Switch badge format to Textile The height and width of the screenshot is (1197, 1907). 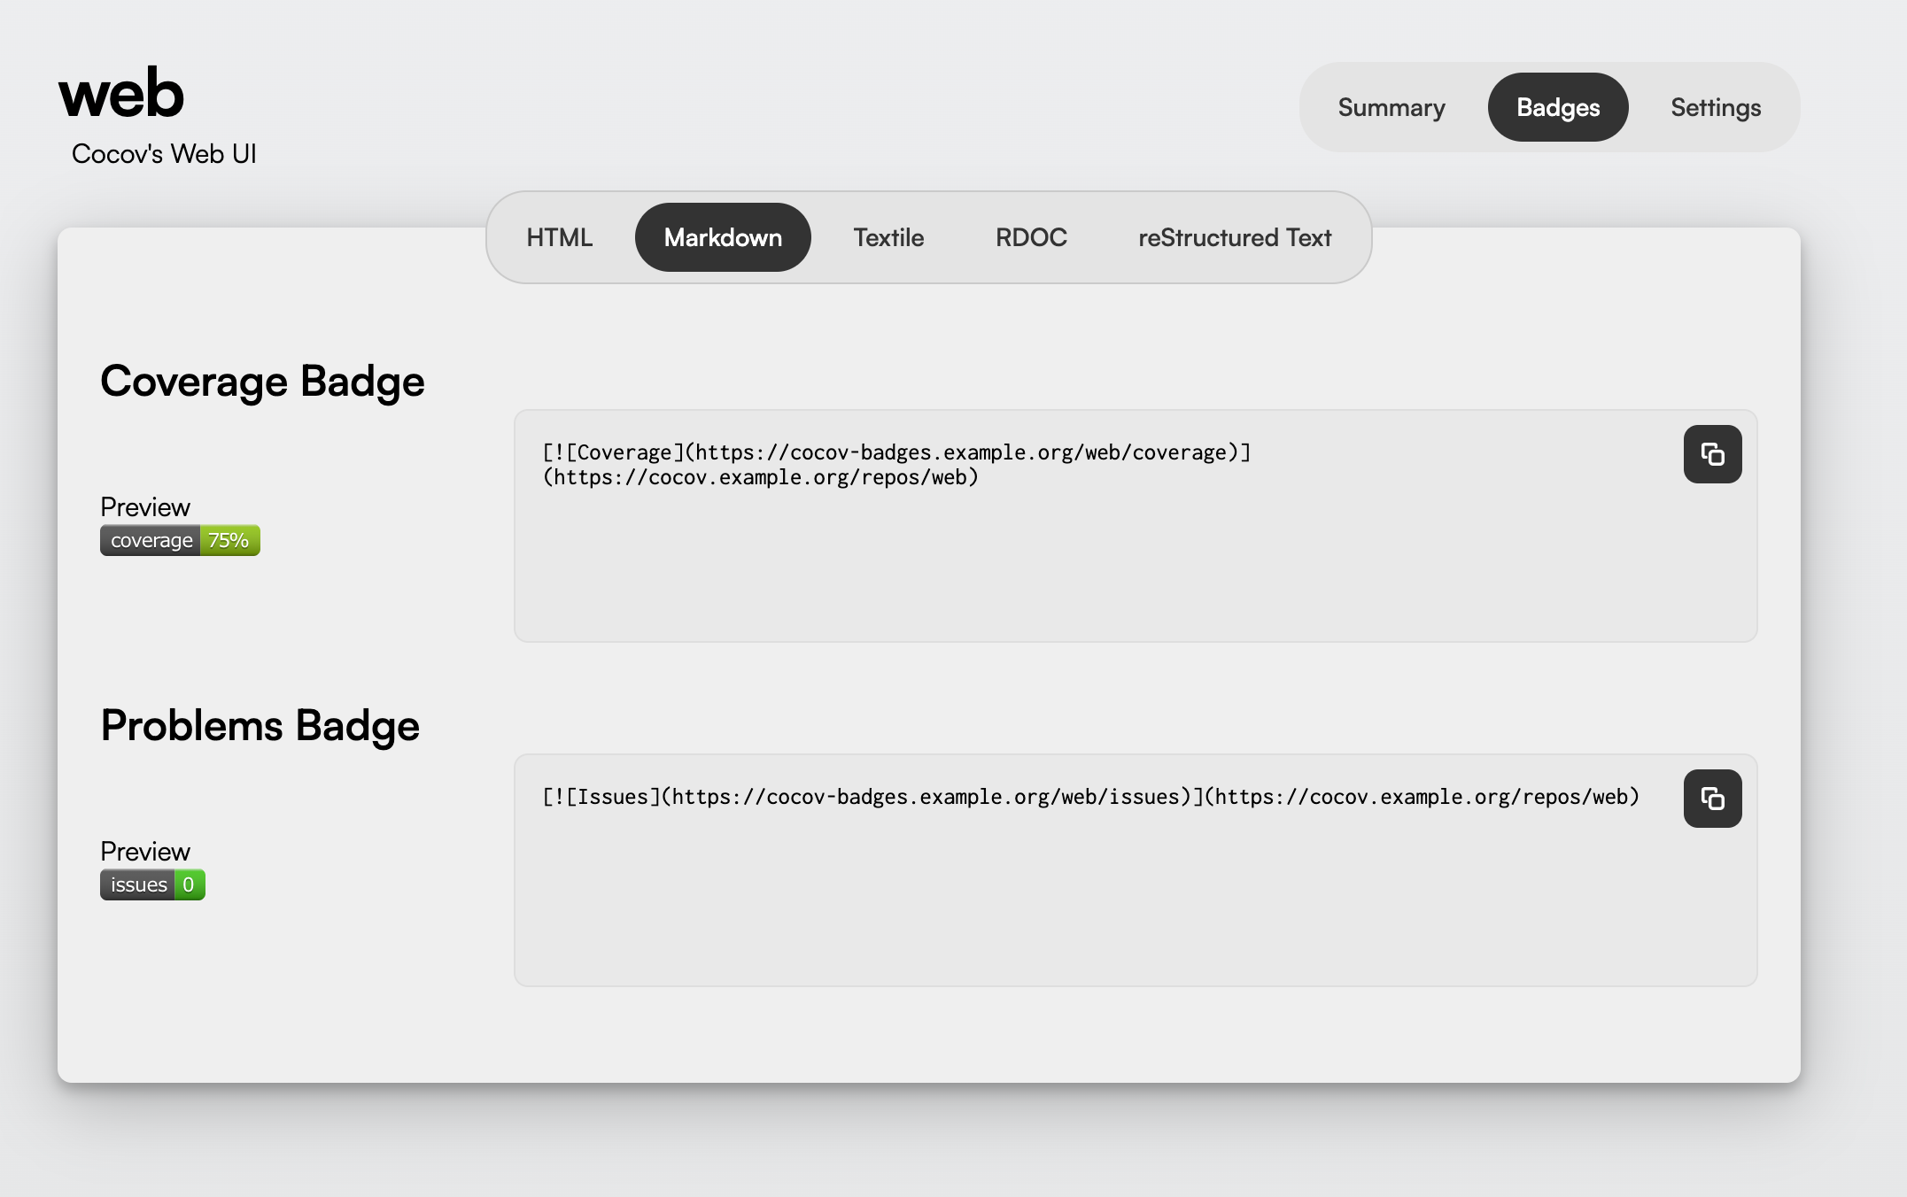888,237
